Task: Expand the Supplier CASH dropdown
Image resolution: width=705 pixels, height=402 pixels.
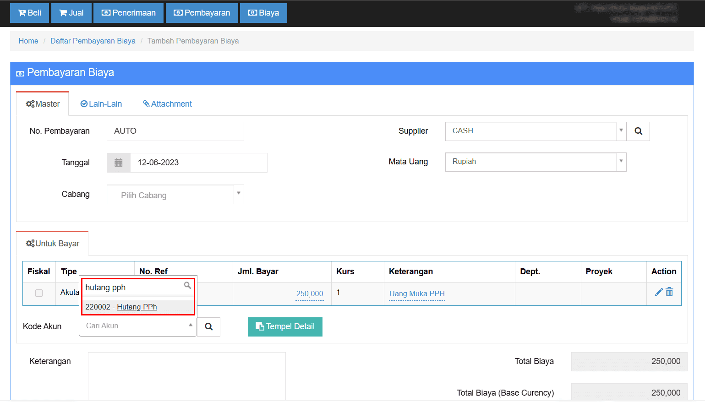Action: pos(621,131)
